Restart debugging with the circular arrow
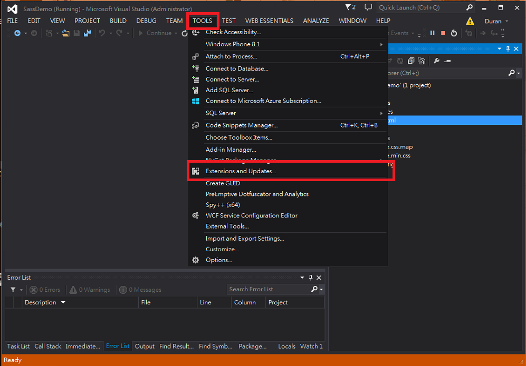 pos(454,33)
